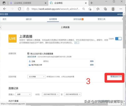Screen dimensions: 126x106
Task: Click the zoom magnifier icon in address bar
Action: point(84,9)
